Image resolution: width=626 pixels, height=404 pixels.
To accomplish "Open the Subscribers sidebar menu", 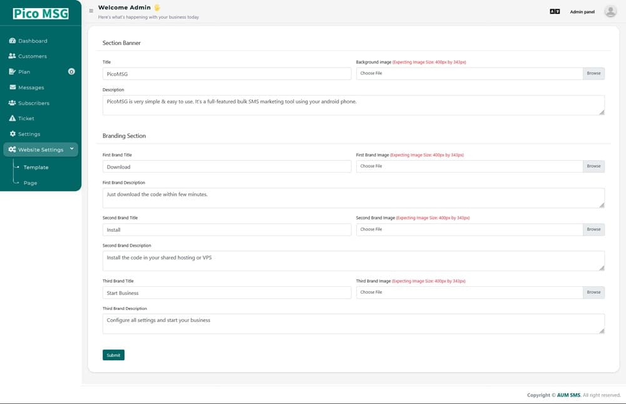I will [x=33, y=103].
